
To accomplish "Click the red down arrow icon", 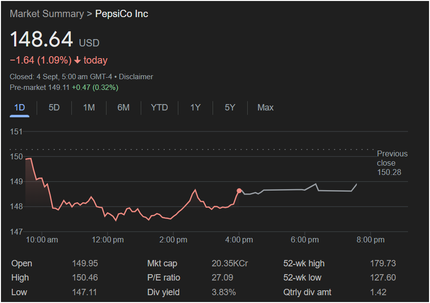I will click(x=78, y=60).
